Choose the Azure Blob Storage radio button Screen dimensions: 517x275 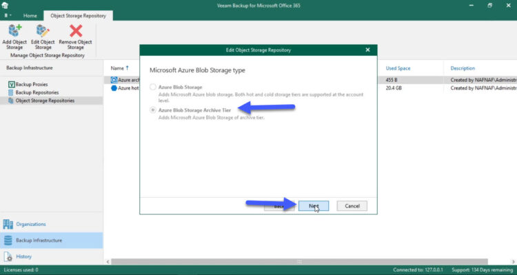point(152,87)
